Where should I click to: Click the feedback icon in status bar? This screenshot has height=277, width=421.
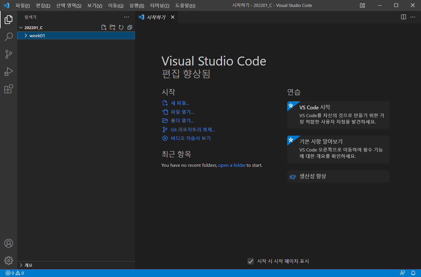tap(403, 273)
